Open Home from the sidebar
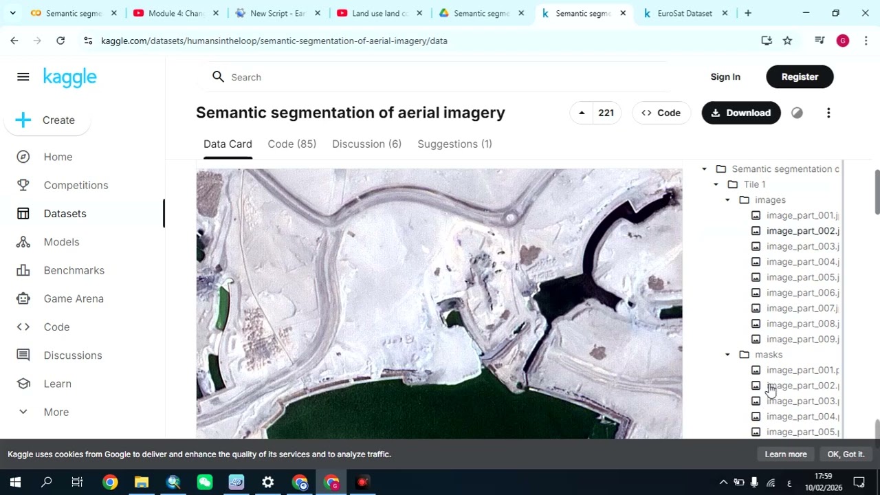Screen dimensions: 880x495 click(x=58, y=157)
